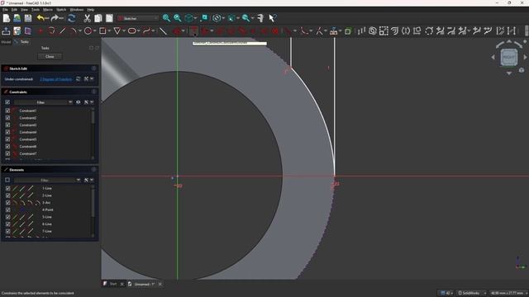Select the B-spline tool
Image resolution: width=529 pixels, height=297 pixels.
coord(147,31)
